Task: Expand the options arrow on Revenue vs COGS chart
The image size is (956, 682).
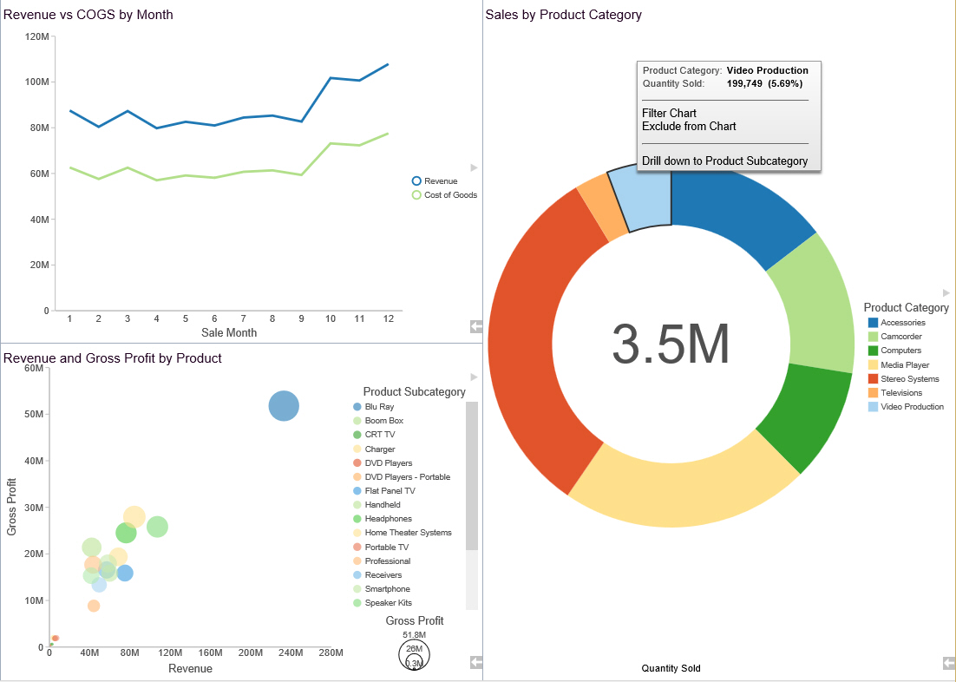Action: 473,167
